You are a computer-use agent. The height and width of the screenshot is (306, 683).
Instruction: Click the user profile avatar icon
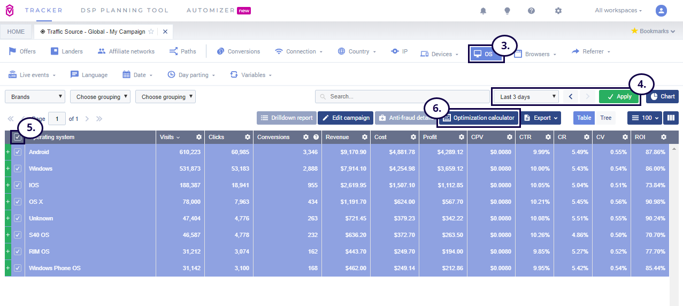pyautogui.click(x=662, y=11)
